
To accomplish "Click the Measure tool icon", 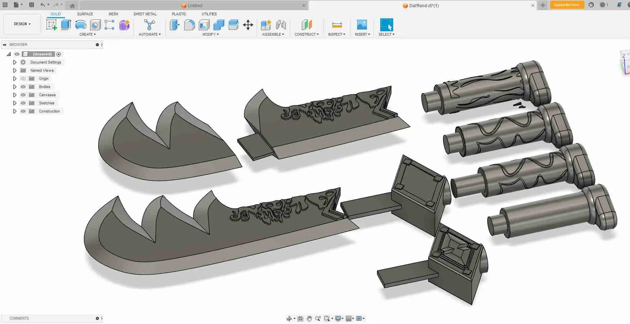I will coord(337,25).
